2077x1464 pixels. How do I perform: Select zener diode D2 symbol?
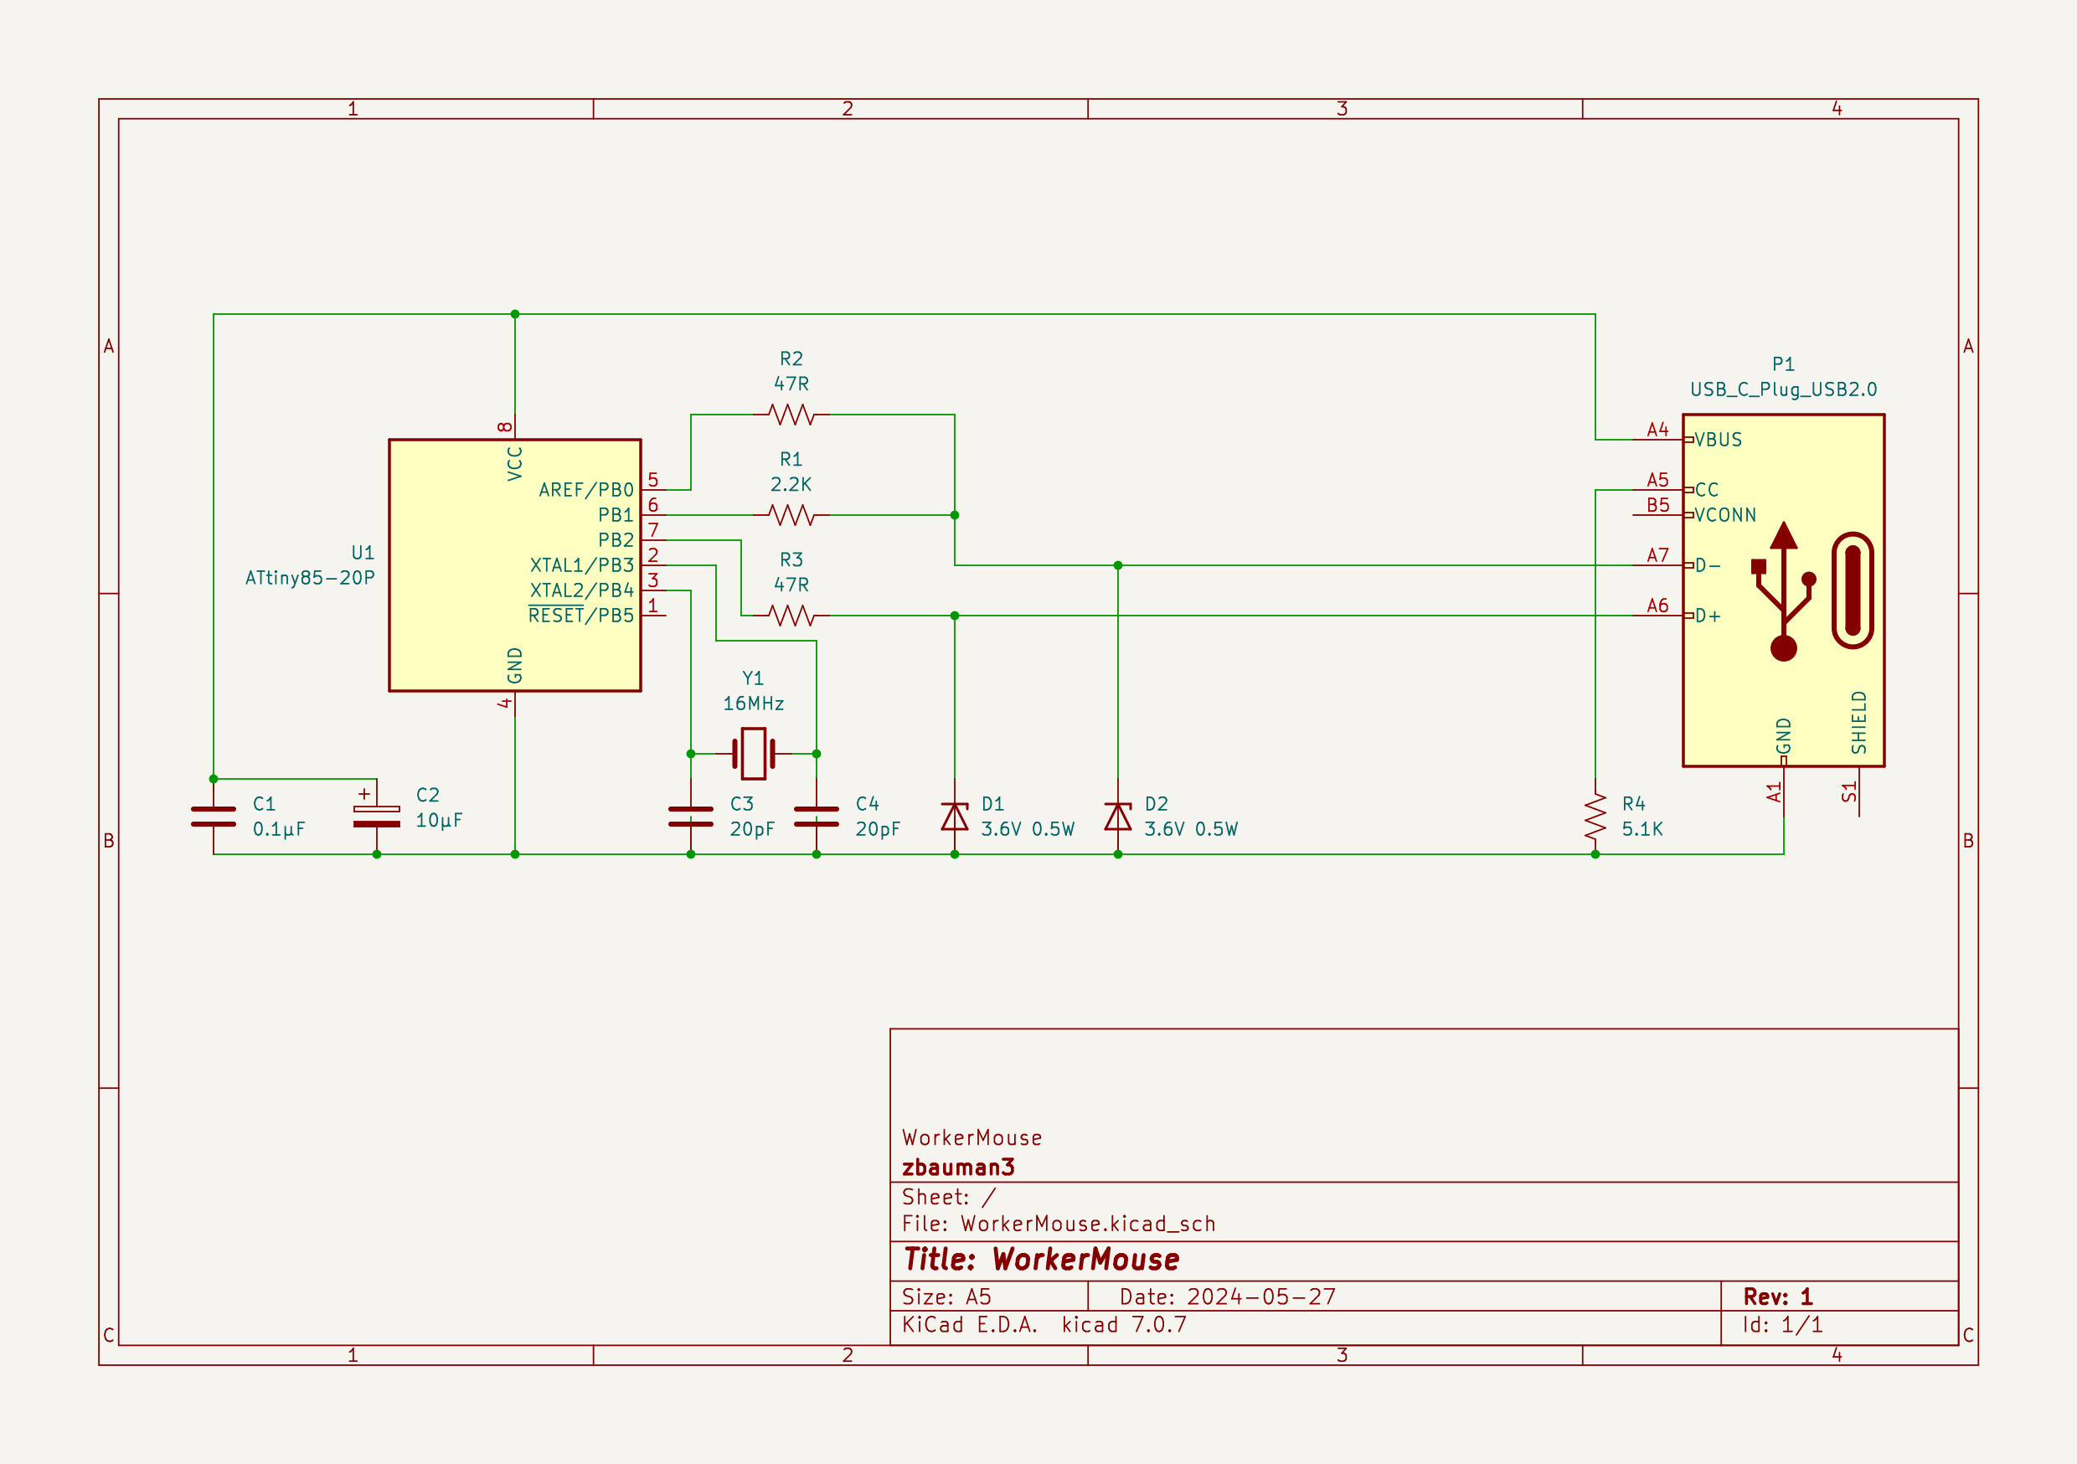click(1117, 816)
